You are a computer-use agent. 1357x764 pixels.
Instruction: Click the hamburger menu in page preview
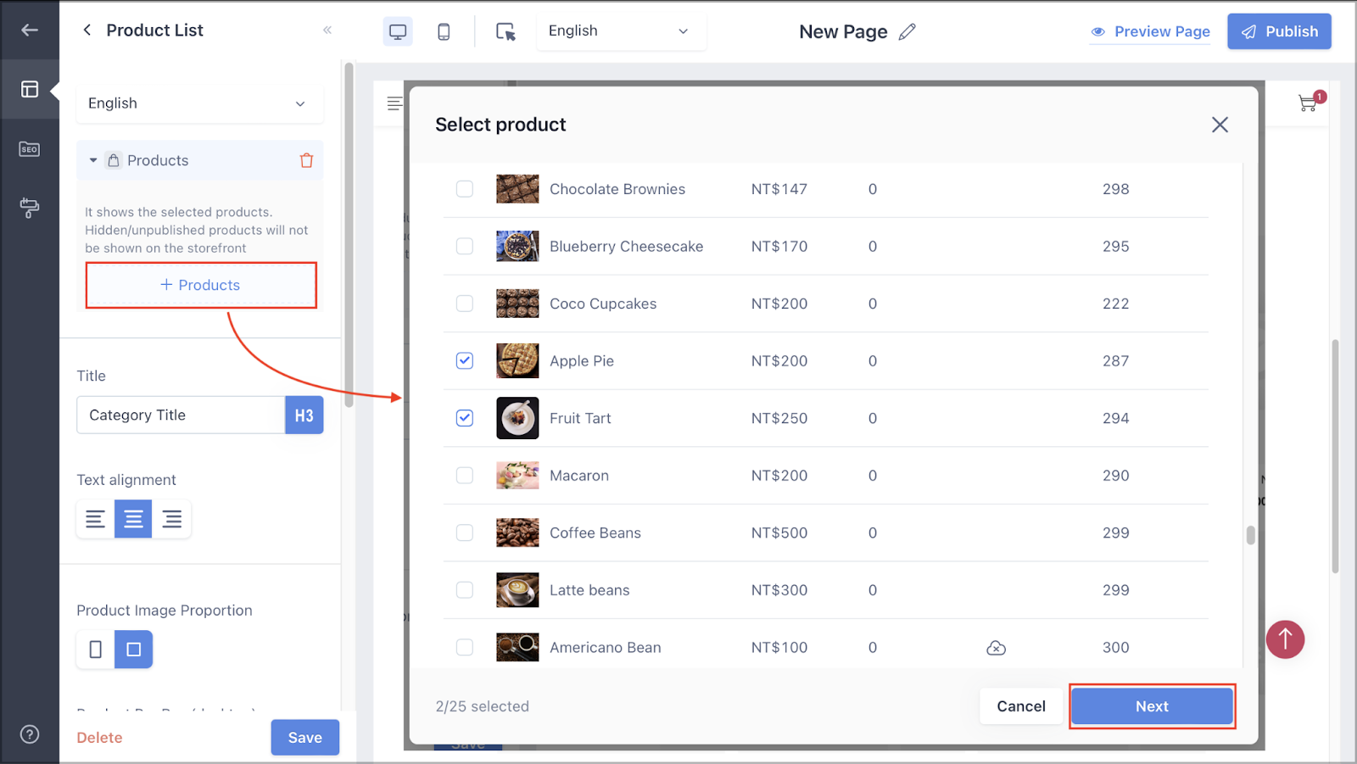coord(394,103)
